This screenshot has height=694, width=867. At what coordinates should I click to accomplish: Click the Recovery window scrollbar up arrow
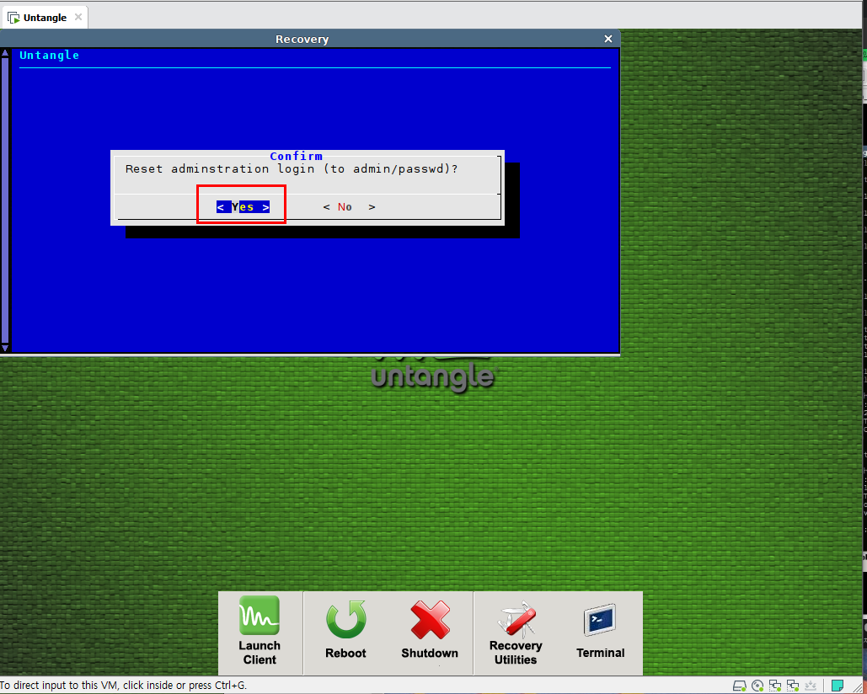(5, 53)
